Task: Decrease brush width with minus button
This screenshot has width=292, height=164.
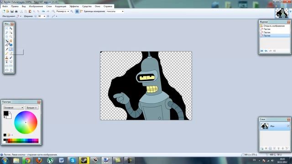Action: pyautogui.click(x=36, y=16)
